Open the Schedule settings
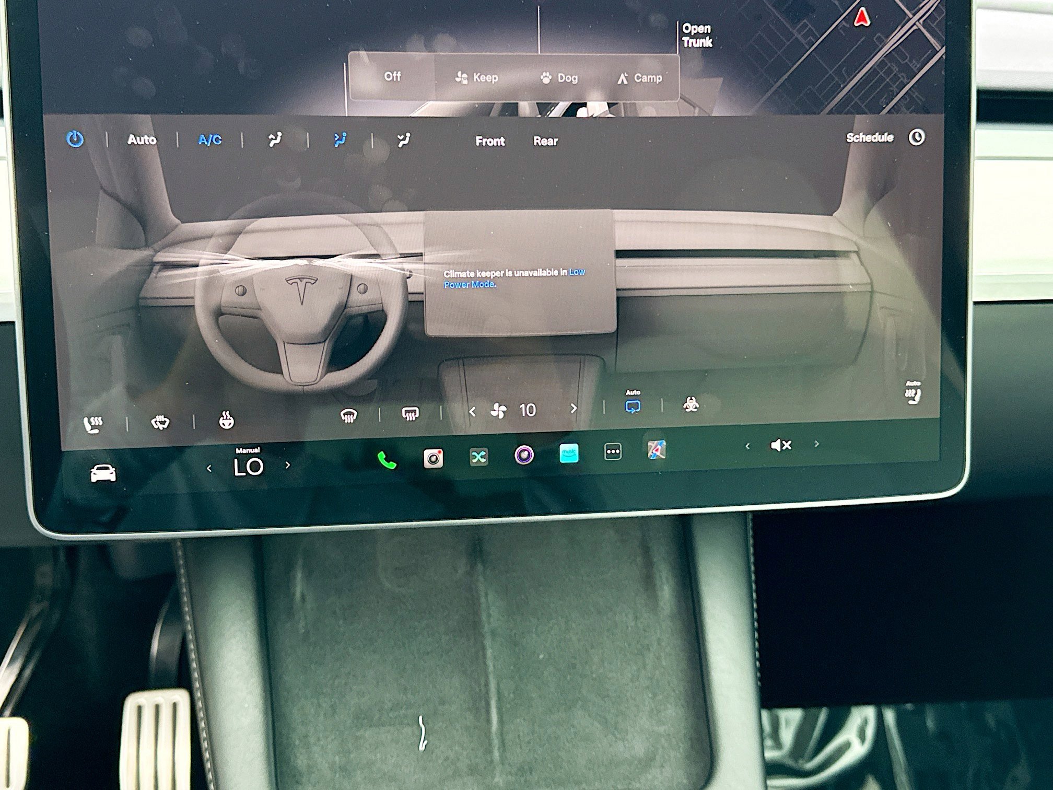This screenshot has width=1053, height=790. click(870, 137)
